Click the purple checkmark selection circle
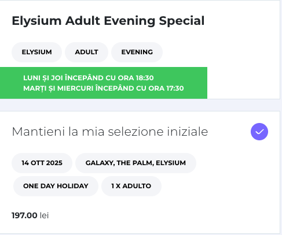The width and height of the screenshot is (282, 235). pyautogui.click(x=259, y=132)
